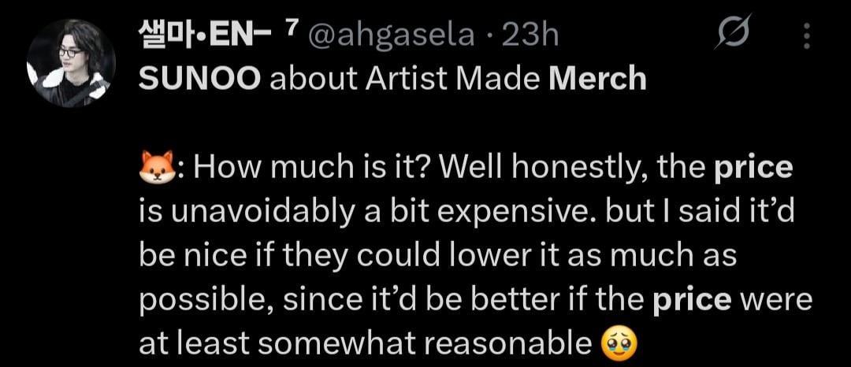This screenshot has height=367, width=851.
Task: Click the bold "price" after "honestly, the"
Action: (x=754, y=169)
